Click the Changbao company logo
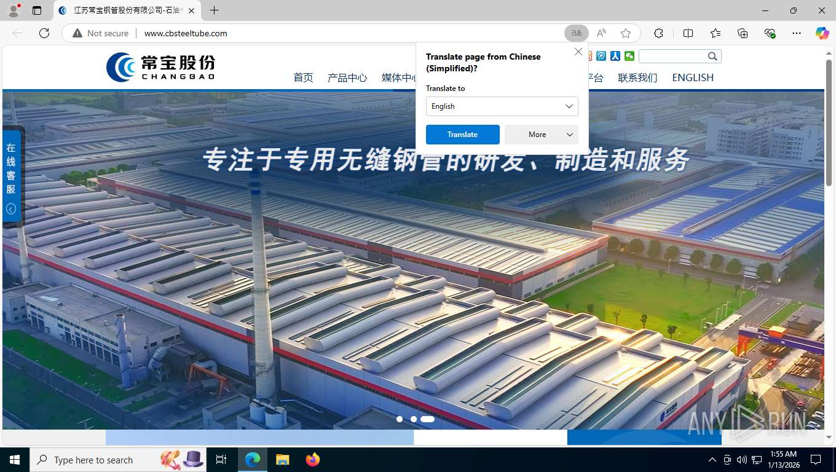The image size is (836, 472). (160, 66)
